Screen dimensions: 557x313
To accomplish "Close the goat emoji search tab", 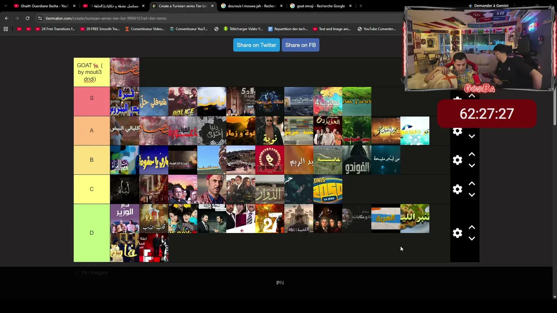I will (x=350, y=6).
